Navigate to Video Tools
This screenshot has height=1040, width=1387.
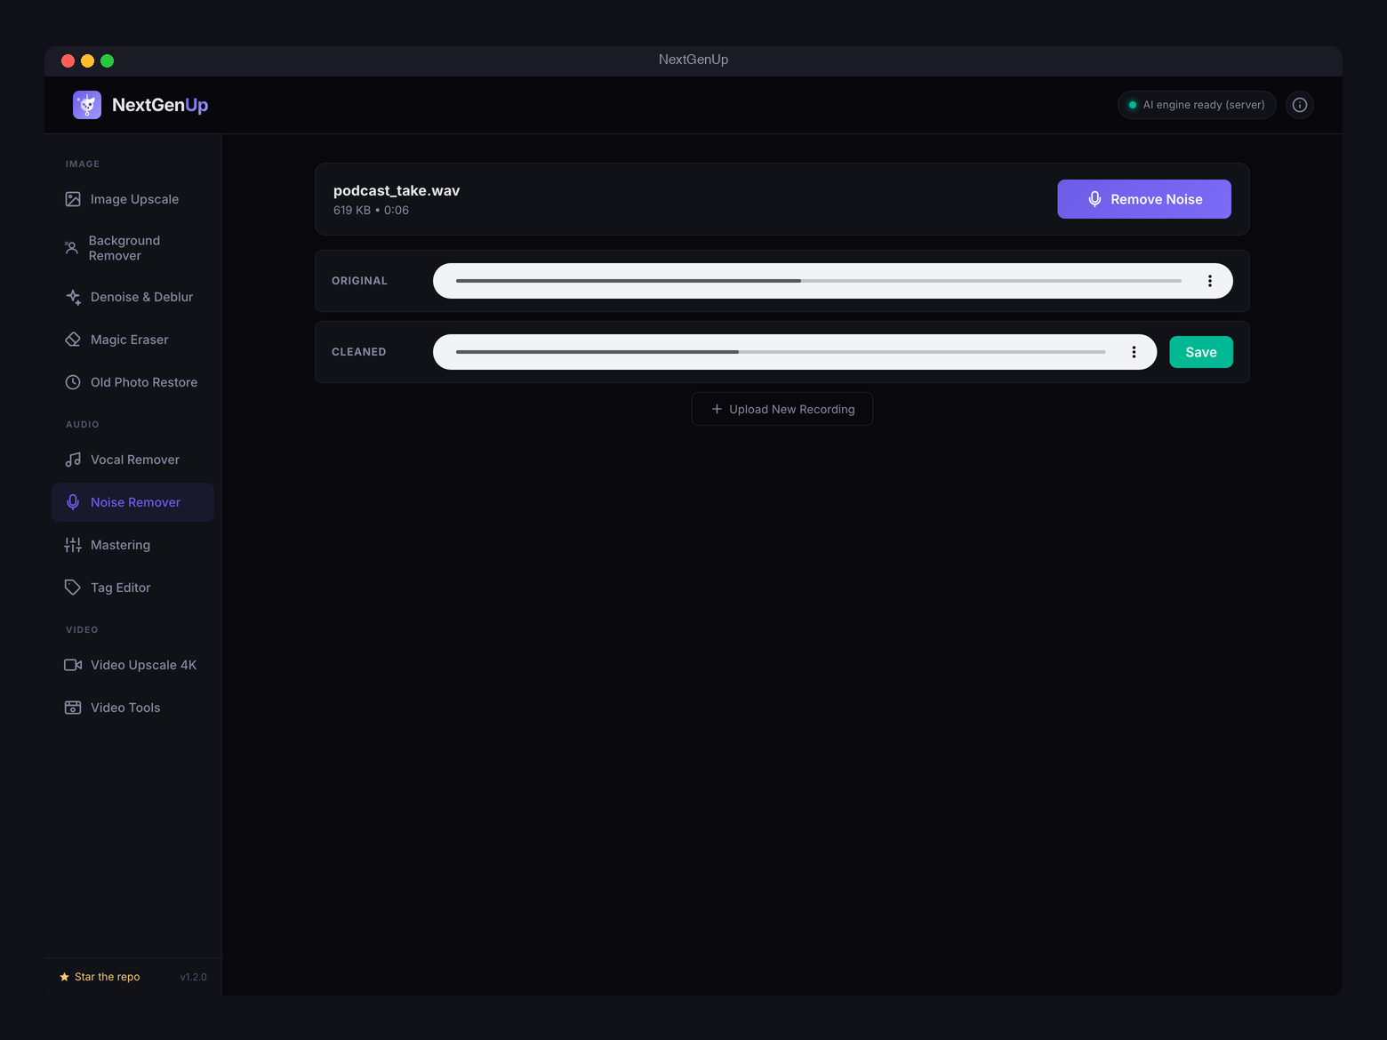click(132, 708)
